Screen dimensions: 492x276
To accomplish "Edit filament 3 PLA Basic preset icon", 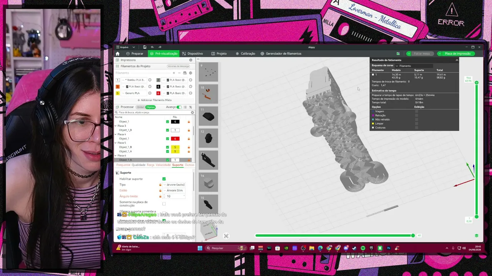I will [150, 87].
